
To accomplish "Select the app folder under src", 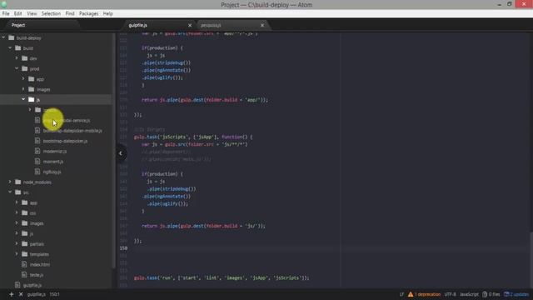I will (33, 202).
